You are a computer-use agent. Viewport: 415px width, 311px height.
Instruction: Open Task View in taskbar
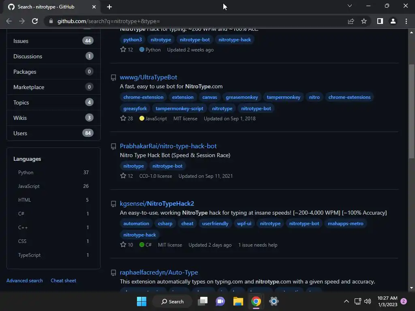click(203, 301)
